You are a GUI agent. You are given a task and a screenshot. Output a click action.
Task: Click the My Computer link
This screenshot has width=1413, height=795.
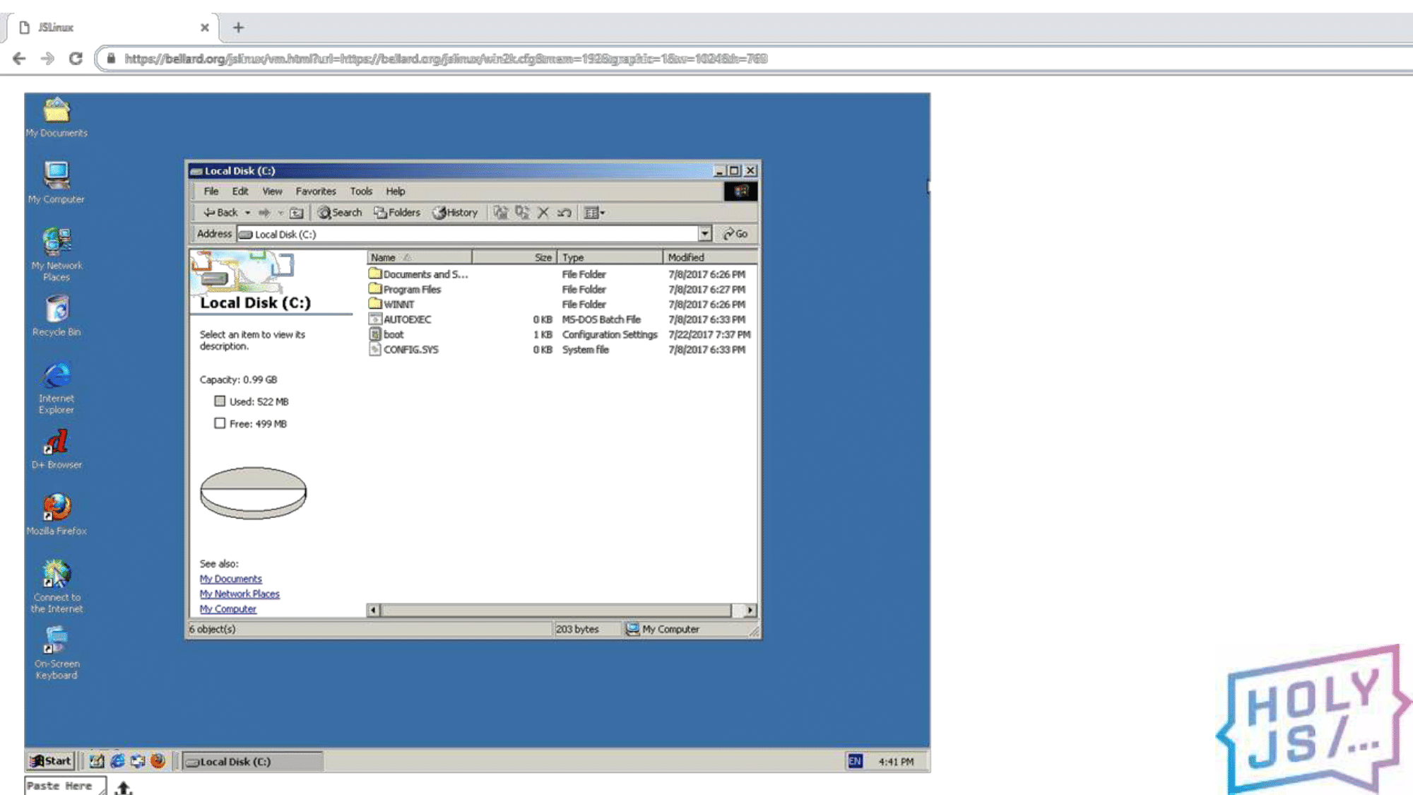(227, 609)
